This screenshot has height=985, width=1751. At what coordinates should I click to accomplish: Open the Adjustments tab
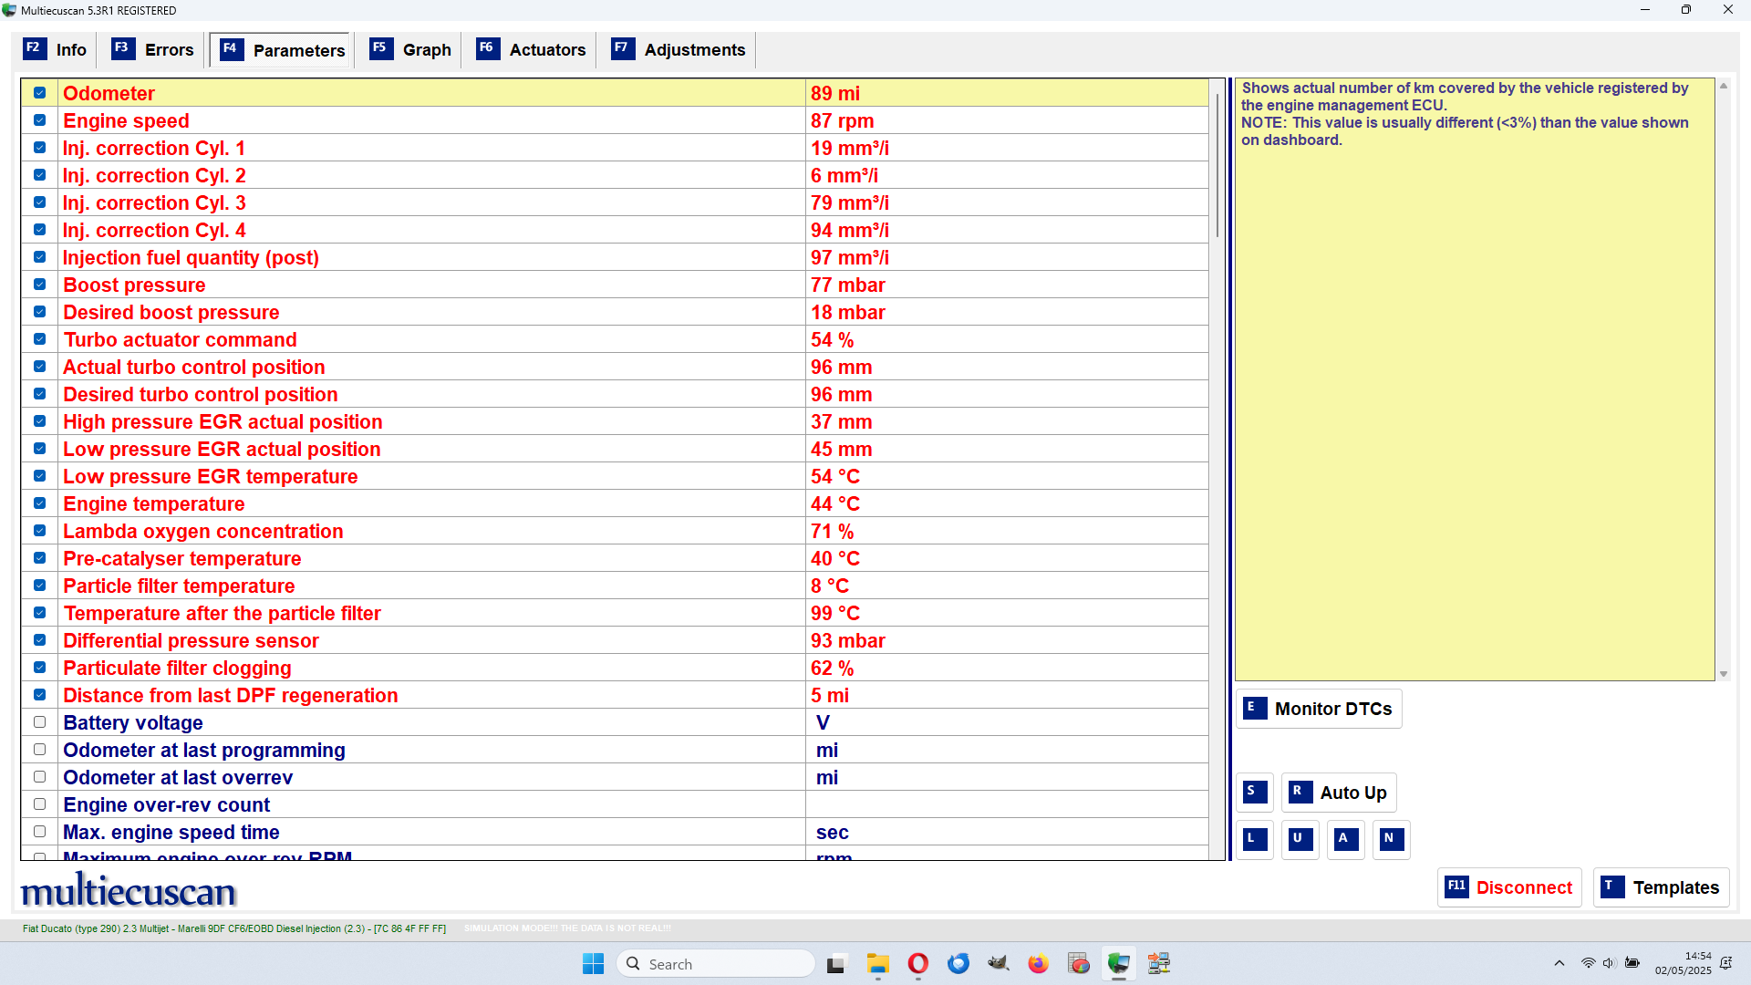point(679,49)
